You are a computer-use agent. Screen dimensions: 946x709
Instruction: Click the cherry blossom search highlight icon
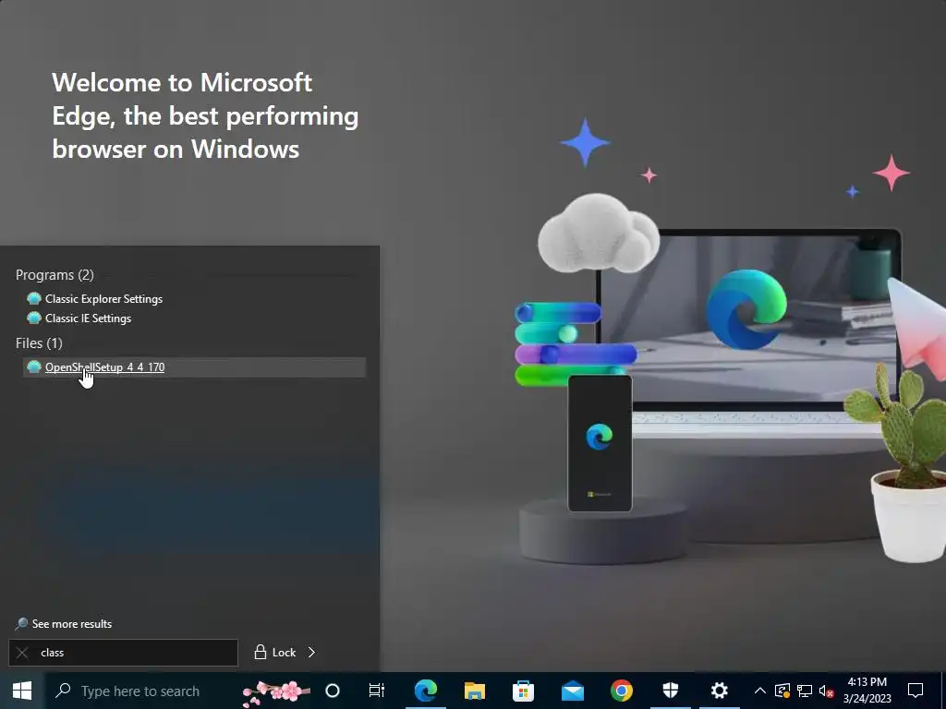(x=276, y=693)
